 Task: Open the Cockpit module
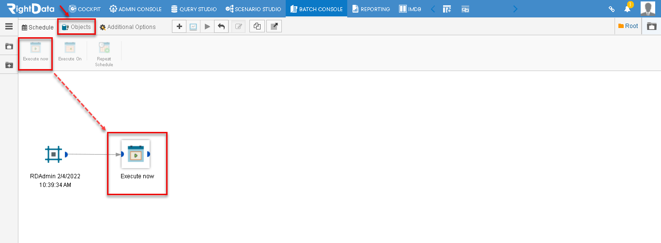pyautogui.click(x=85, y=9)
